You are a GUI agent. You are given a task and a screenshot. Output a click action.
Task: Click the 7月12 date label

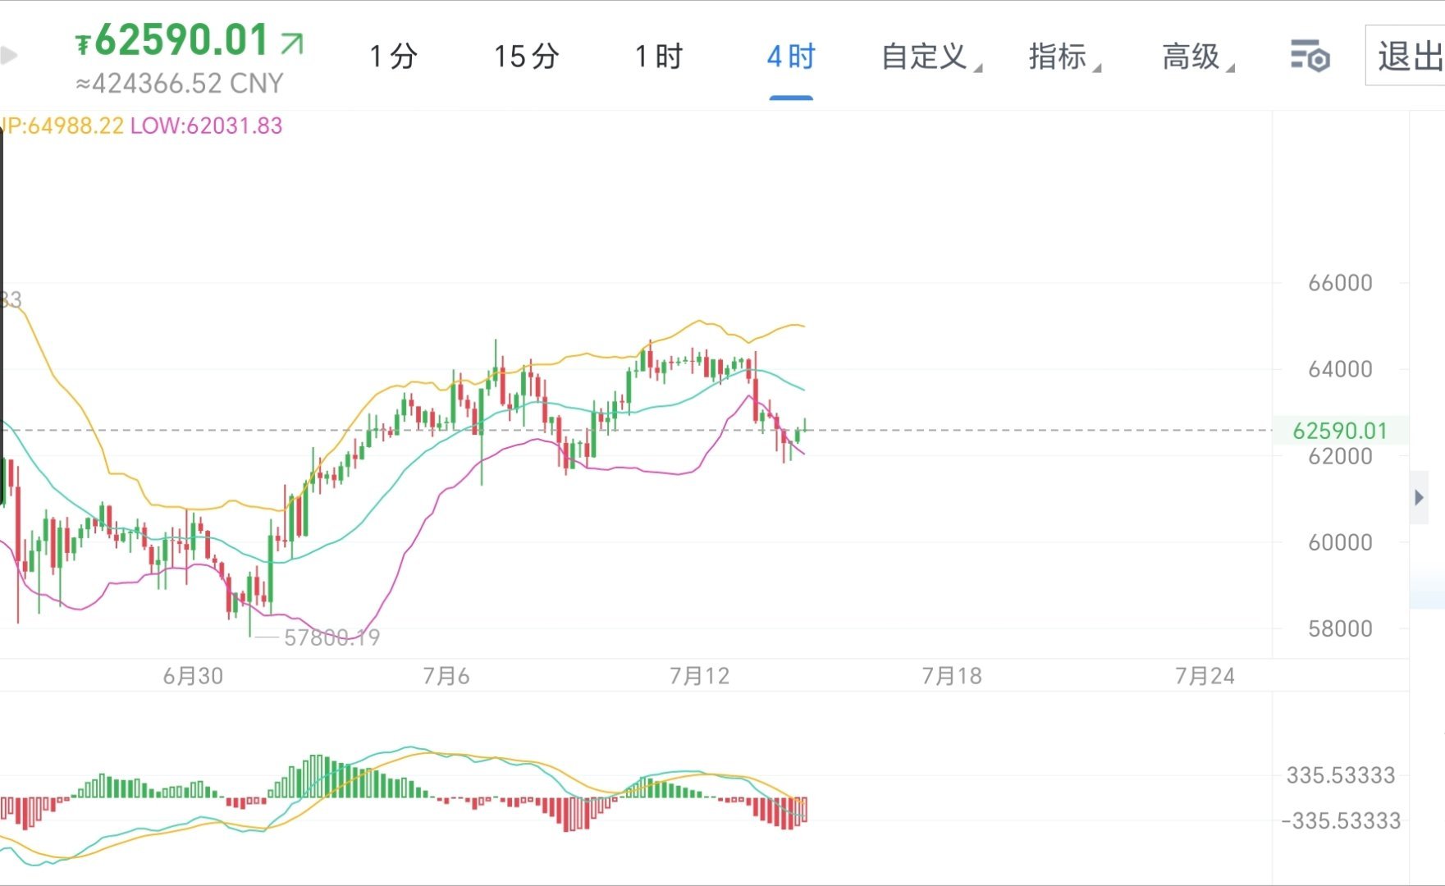699,676
